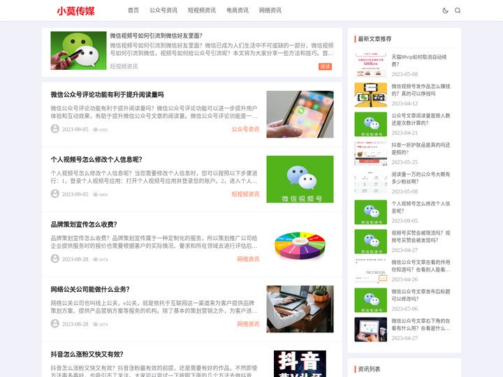Select 短视频资讯 tag in 个人视频号 article
503x377 pixels.
point(245,194)
